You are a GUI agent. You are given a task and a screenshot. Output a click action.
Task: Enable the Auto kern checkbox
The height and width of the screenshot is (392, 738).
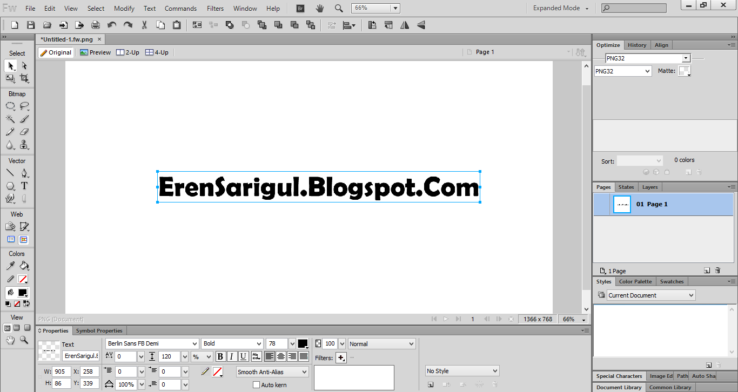pyautogui.click(x=257, y=385)
